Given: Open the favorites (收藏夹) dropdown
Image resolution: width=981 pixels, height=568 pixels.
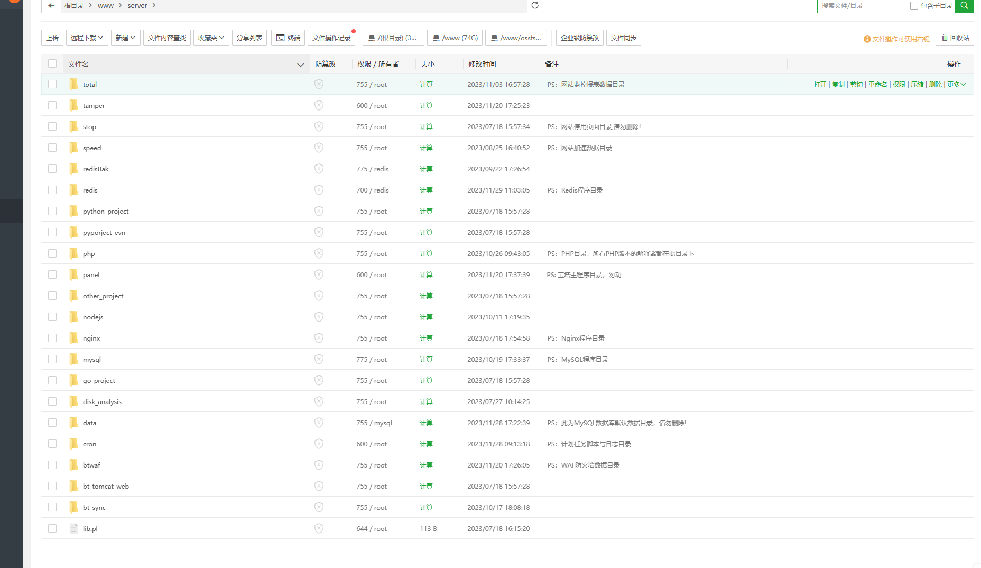Looking at the screenshot, I should pyautogui.click(x=211, y=38).
